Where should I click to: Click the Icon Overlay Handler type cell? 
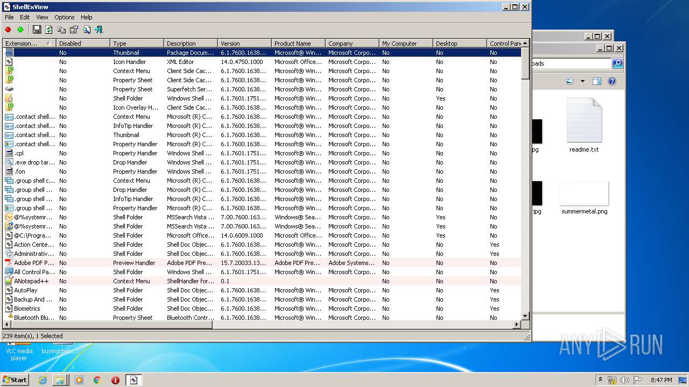(x=136, y=107)
